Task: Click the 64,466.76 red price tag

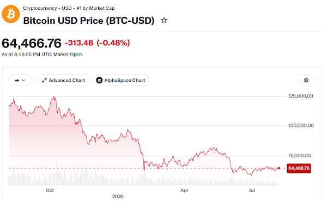Action: point(299,168)
